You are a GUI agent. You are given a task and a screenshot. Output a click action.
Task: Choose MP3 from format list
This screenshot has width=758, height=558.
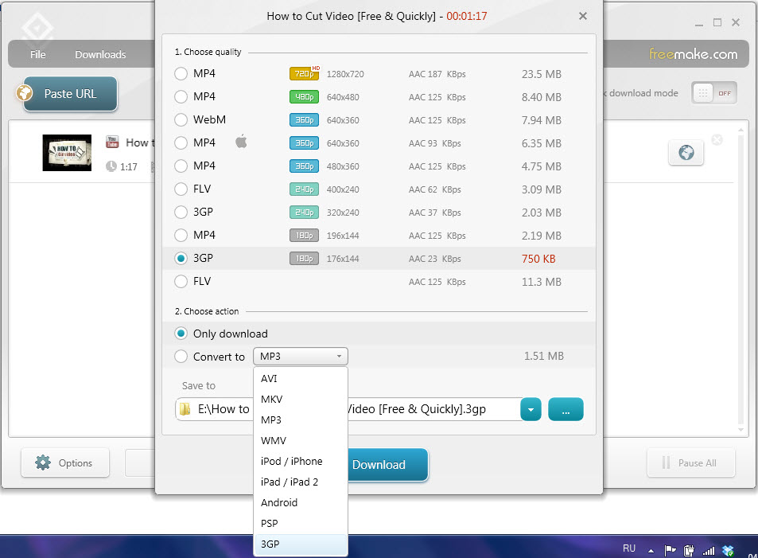click(x=300, y=420)
